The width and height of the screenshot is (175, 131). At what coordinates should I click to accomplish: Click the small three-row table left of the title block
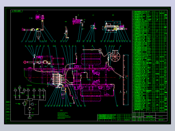(x=114, y=118)
